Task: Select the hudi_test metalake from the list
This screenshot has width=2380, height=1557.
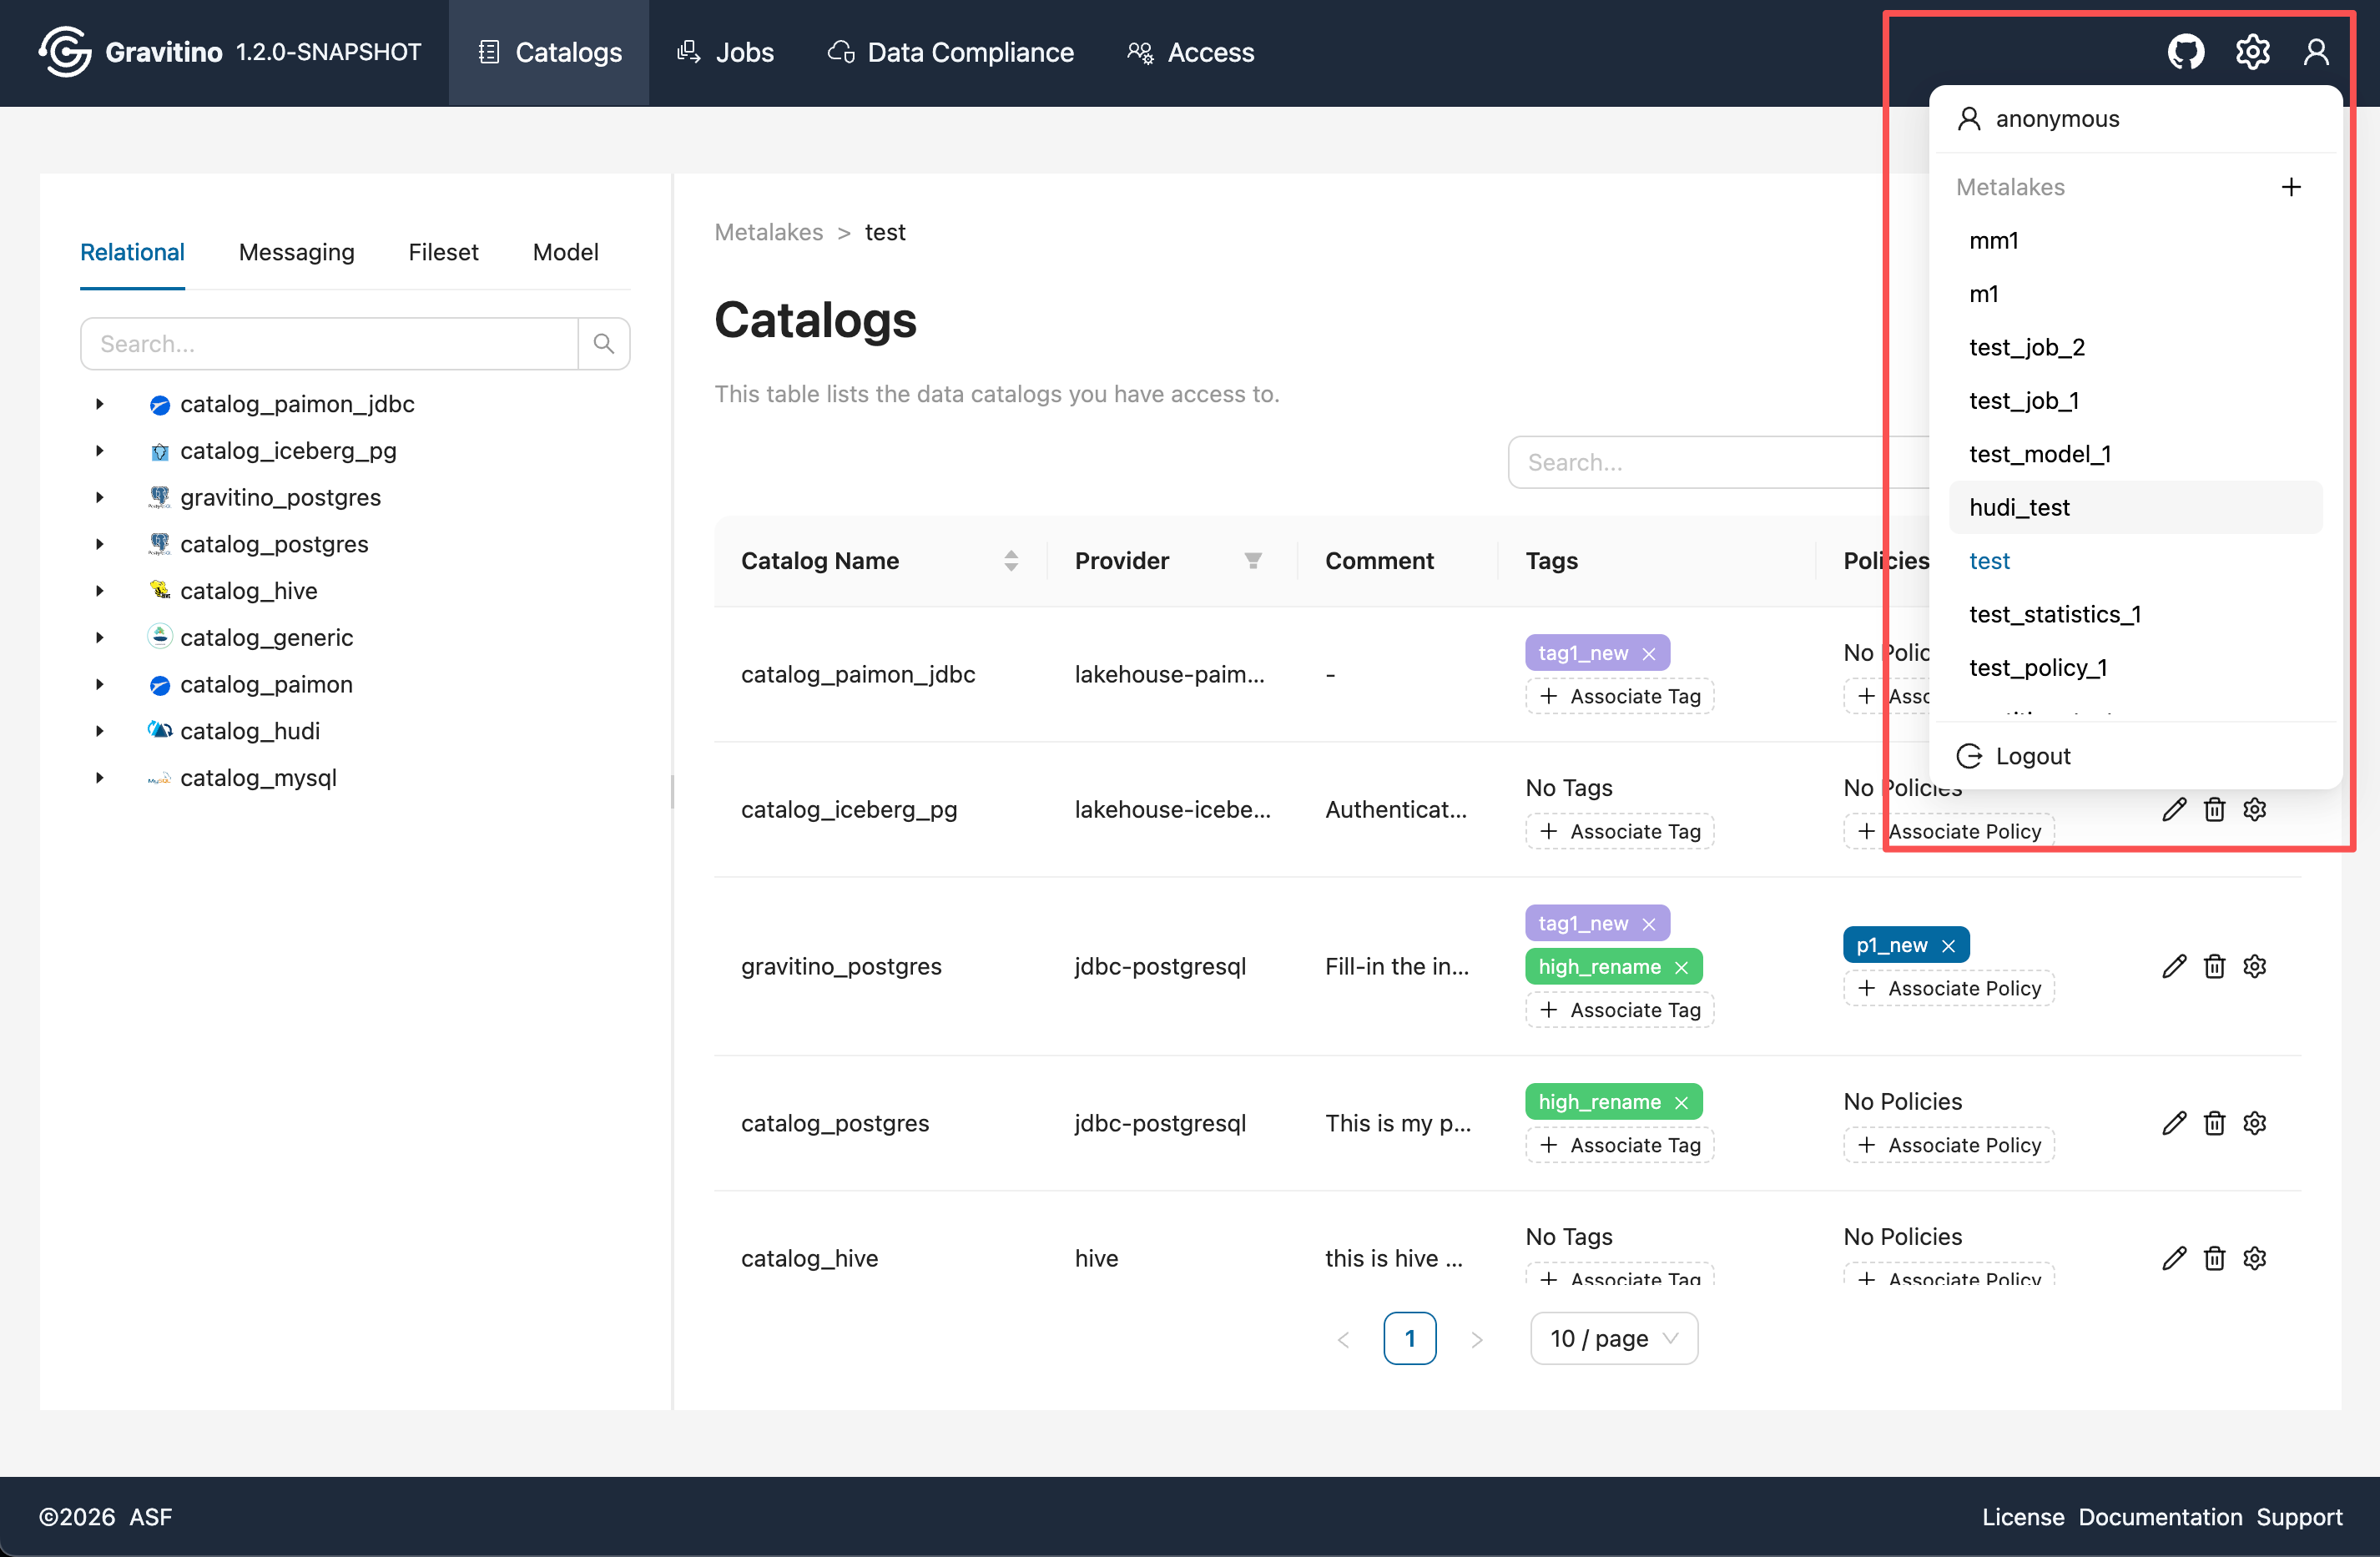Action: pos(2019,507)
